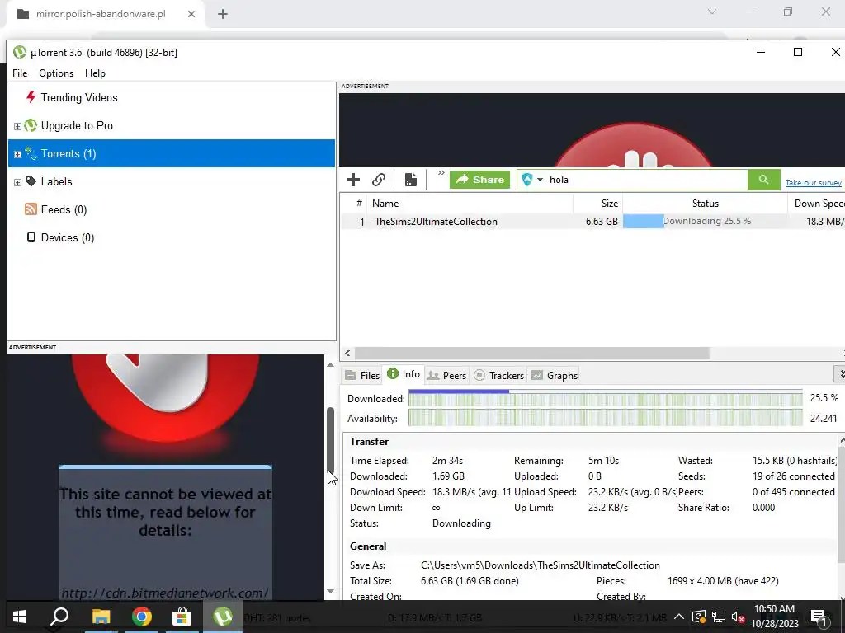Click the Trending Videos lightning icon
This screenshot has width=845, height=633.
[31, 97]
